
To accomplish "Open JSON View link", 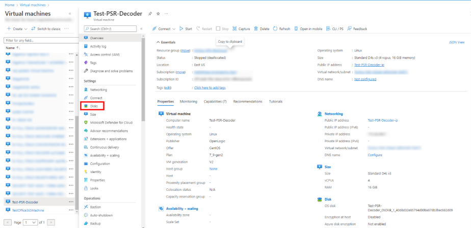I will 457,42.
